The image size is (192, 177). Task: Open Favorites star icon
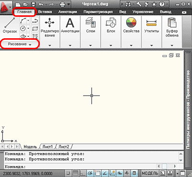click(154, 4)
